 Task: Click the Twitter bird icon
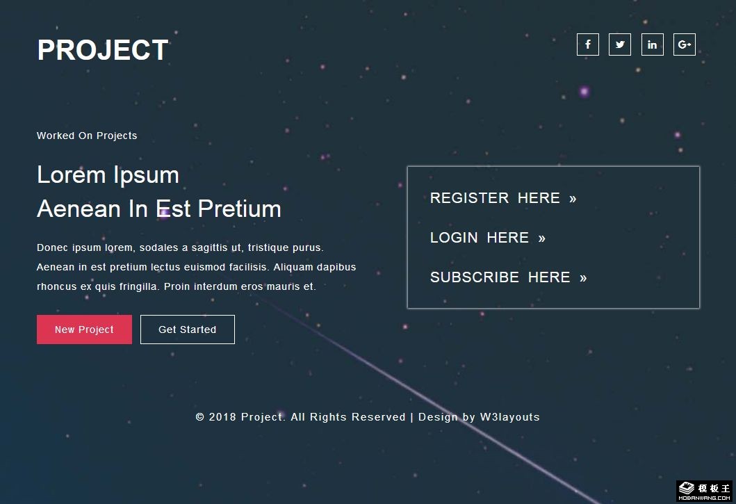point(620,44)
